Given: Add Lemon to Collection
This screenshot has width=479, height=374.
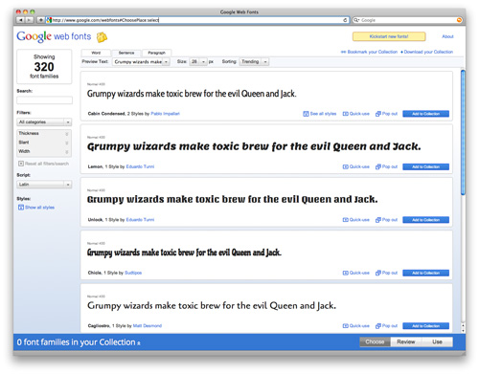Looking at the screenshot, I should (x=425, y=166).
